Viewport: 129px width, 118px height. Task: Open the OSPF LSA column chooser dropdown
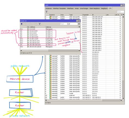click(x=123, y=15)
